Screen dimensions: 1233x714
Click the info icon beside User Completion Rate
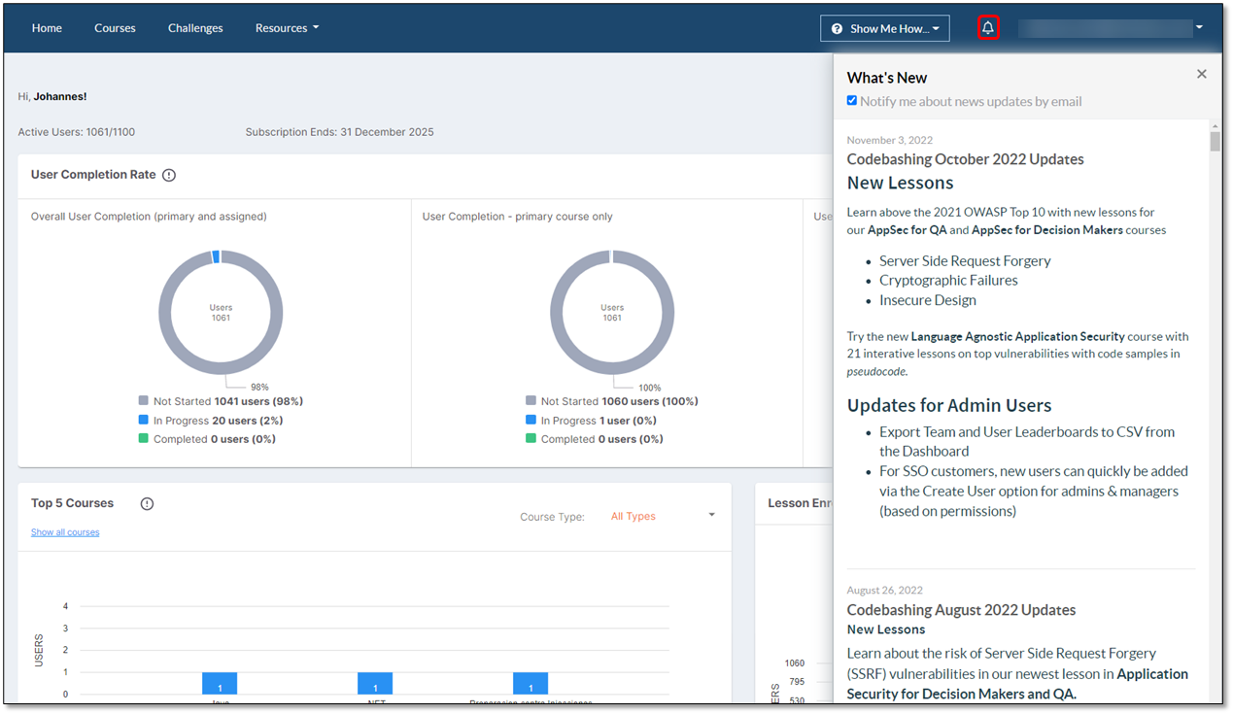pos(169,175)
